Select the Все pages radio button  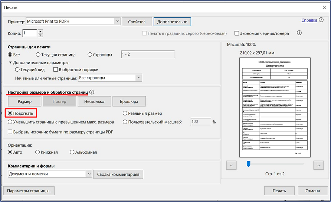click(x=10, y=55)
